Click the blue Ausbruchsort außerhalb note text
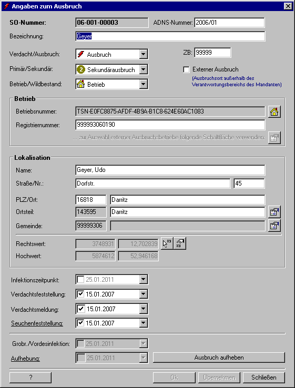Viewport: 295px width, 388px height. point(237,81)
